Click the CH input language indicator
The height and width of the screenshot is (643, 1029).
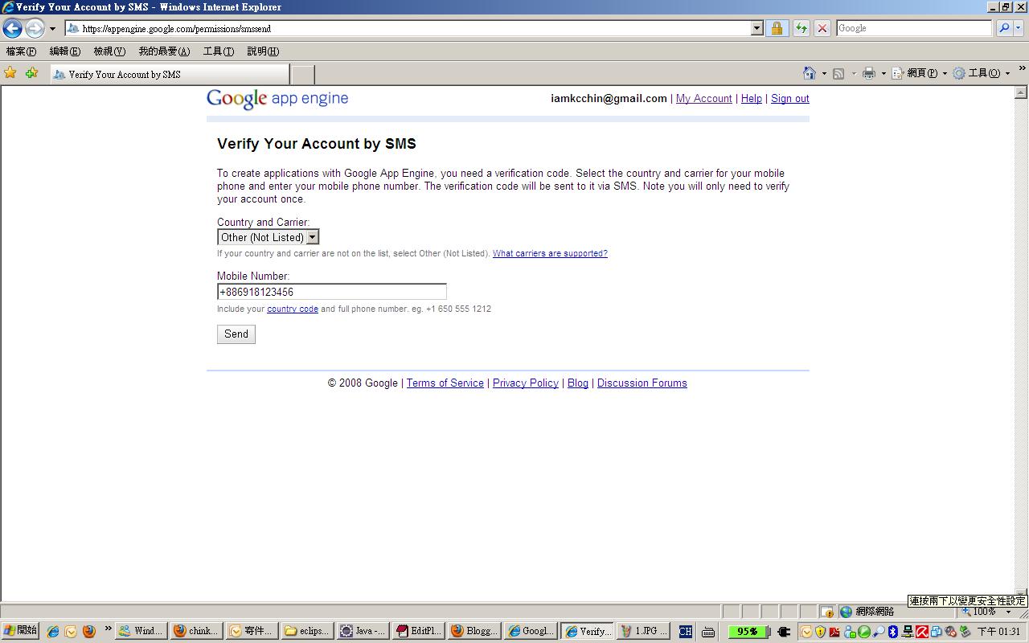point(685,632)
